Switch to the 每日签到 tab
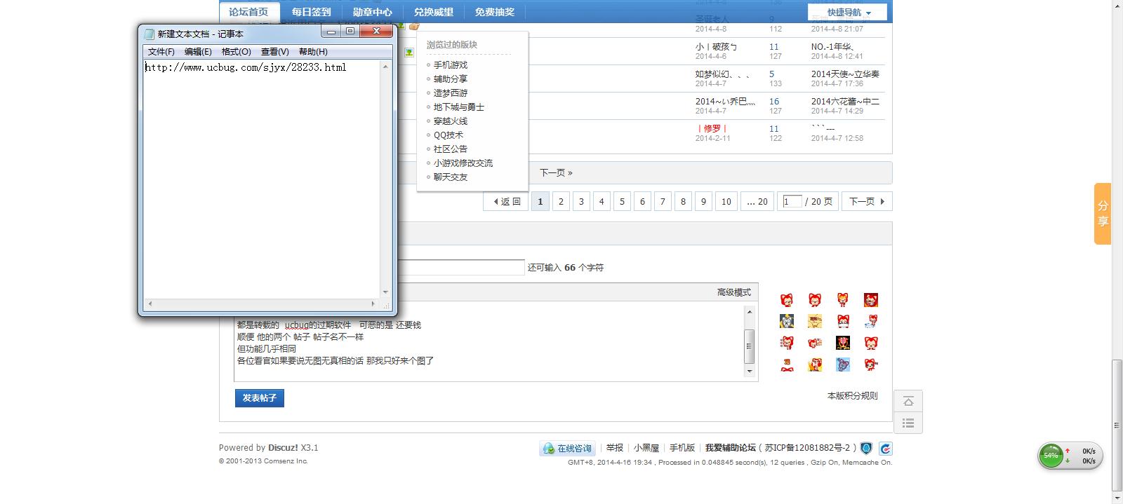This screenshot has height=504, width=1123. tap(311, 12)
